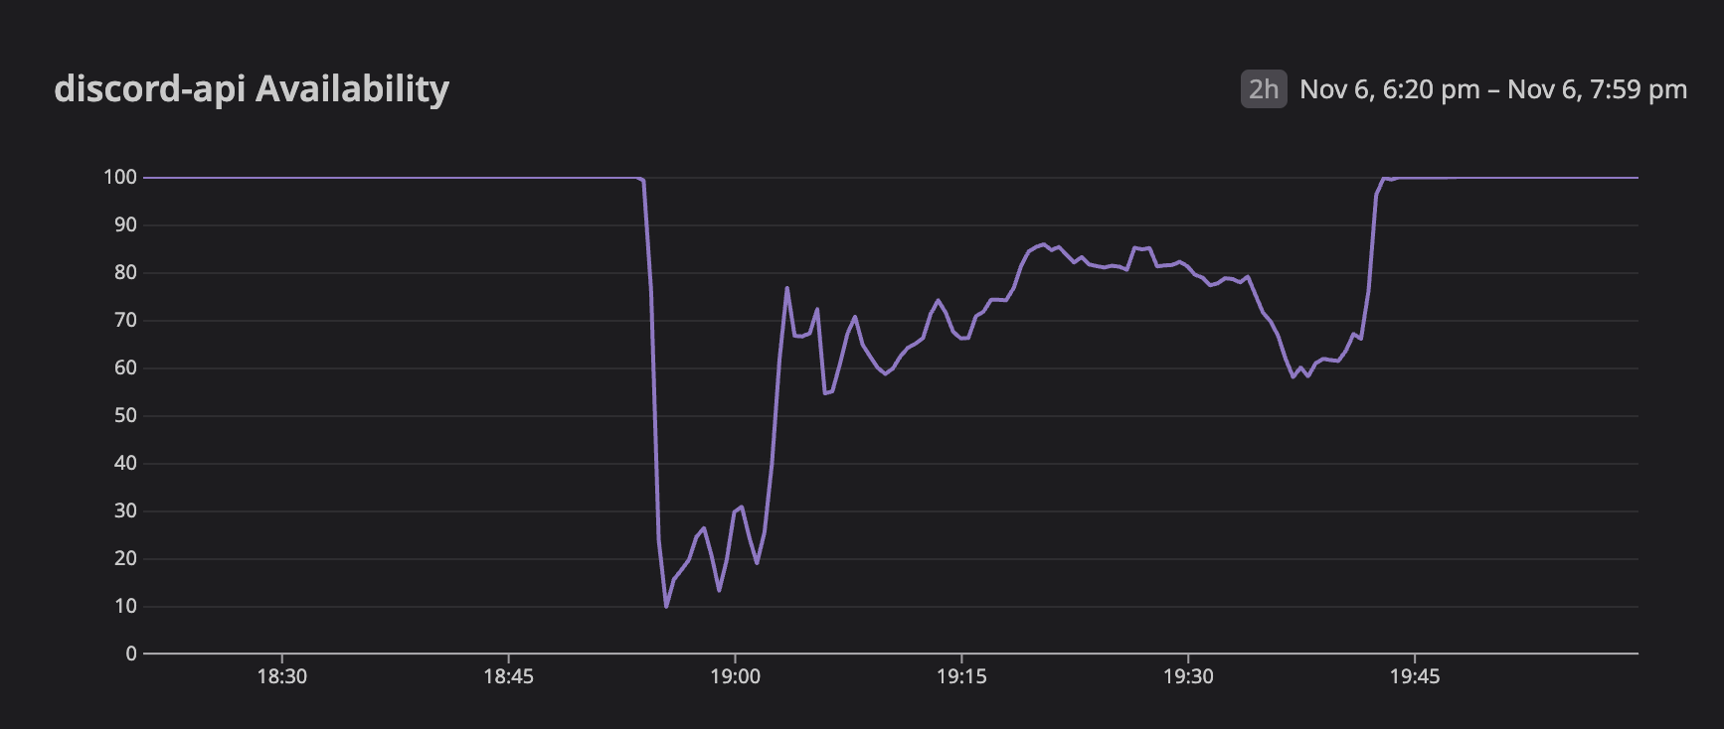Screen dimensions: 1724x729
Task: Click the 40 y-axis label
Action: click(x=125, y=464)
